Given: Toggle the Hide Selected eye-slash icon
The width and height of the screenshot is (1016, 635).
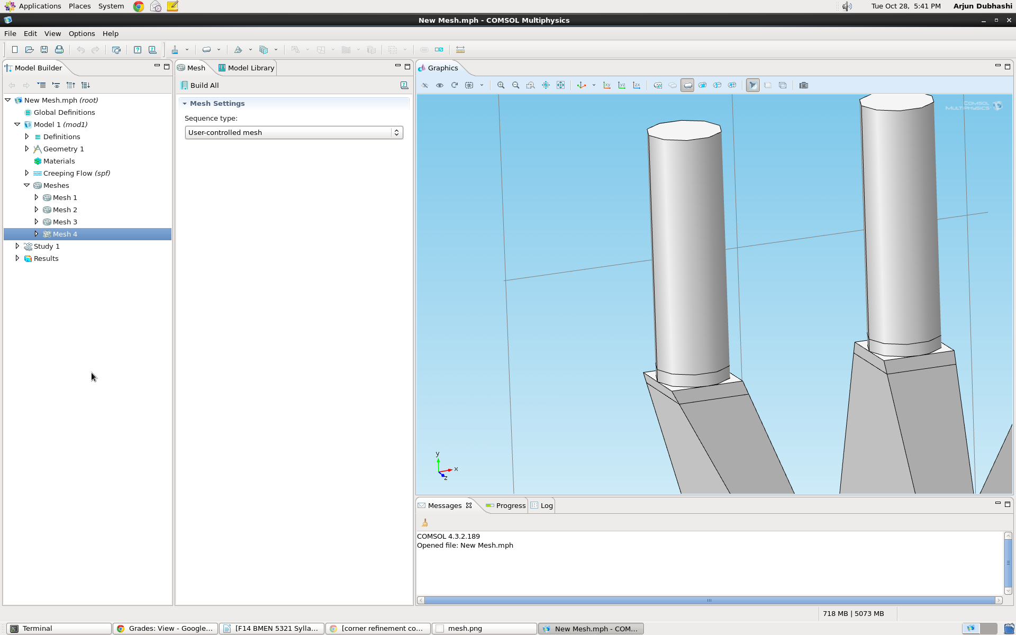Looking at the screenshot, I should (425, 85).
